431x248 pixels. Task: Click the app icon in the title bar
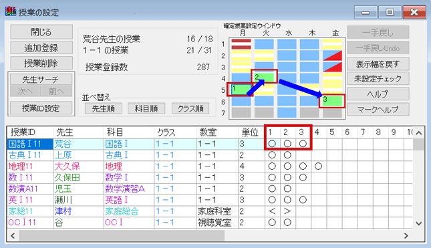(x=11, y=11)
